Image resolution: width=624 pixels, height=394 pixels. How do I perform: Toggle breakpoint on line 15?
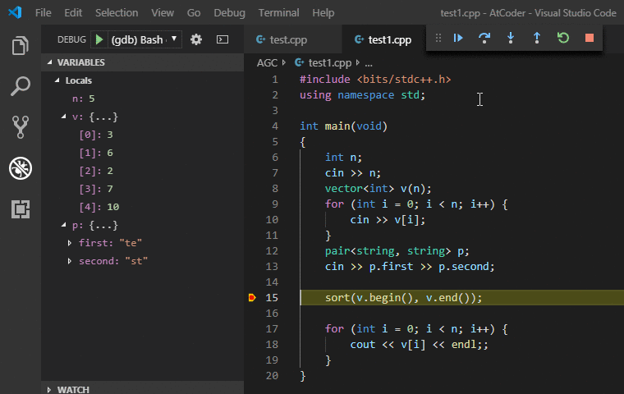(x=252, y=297)
